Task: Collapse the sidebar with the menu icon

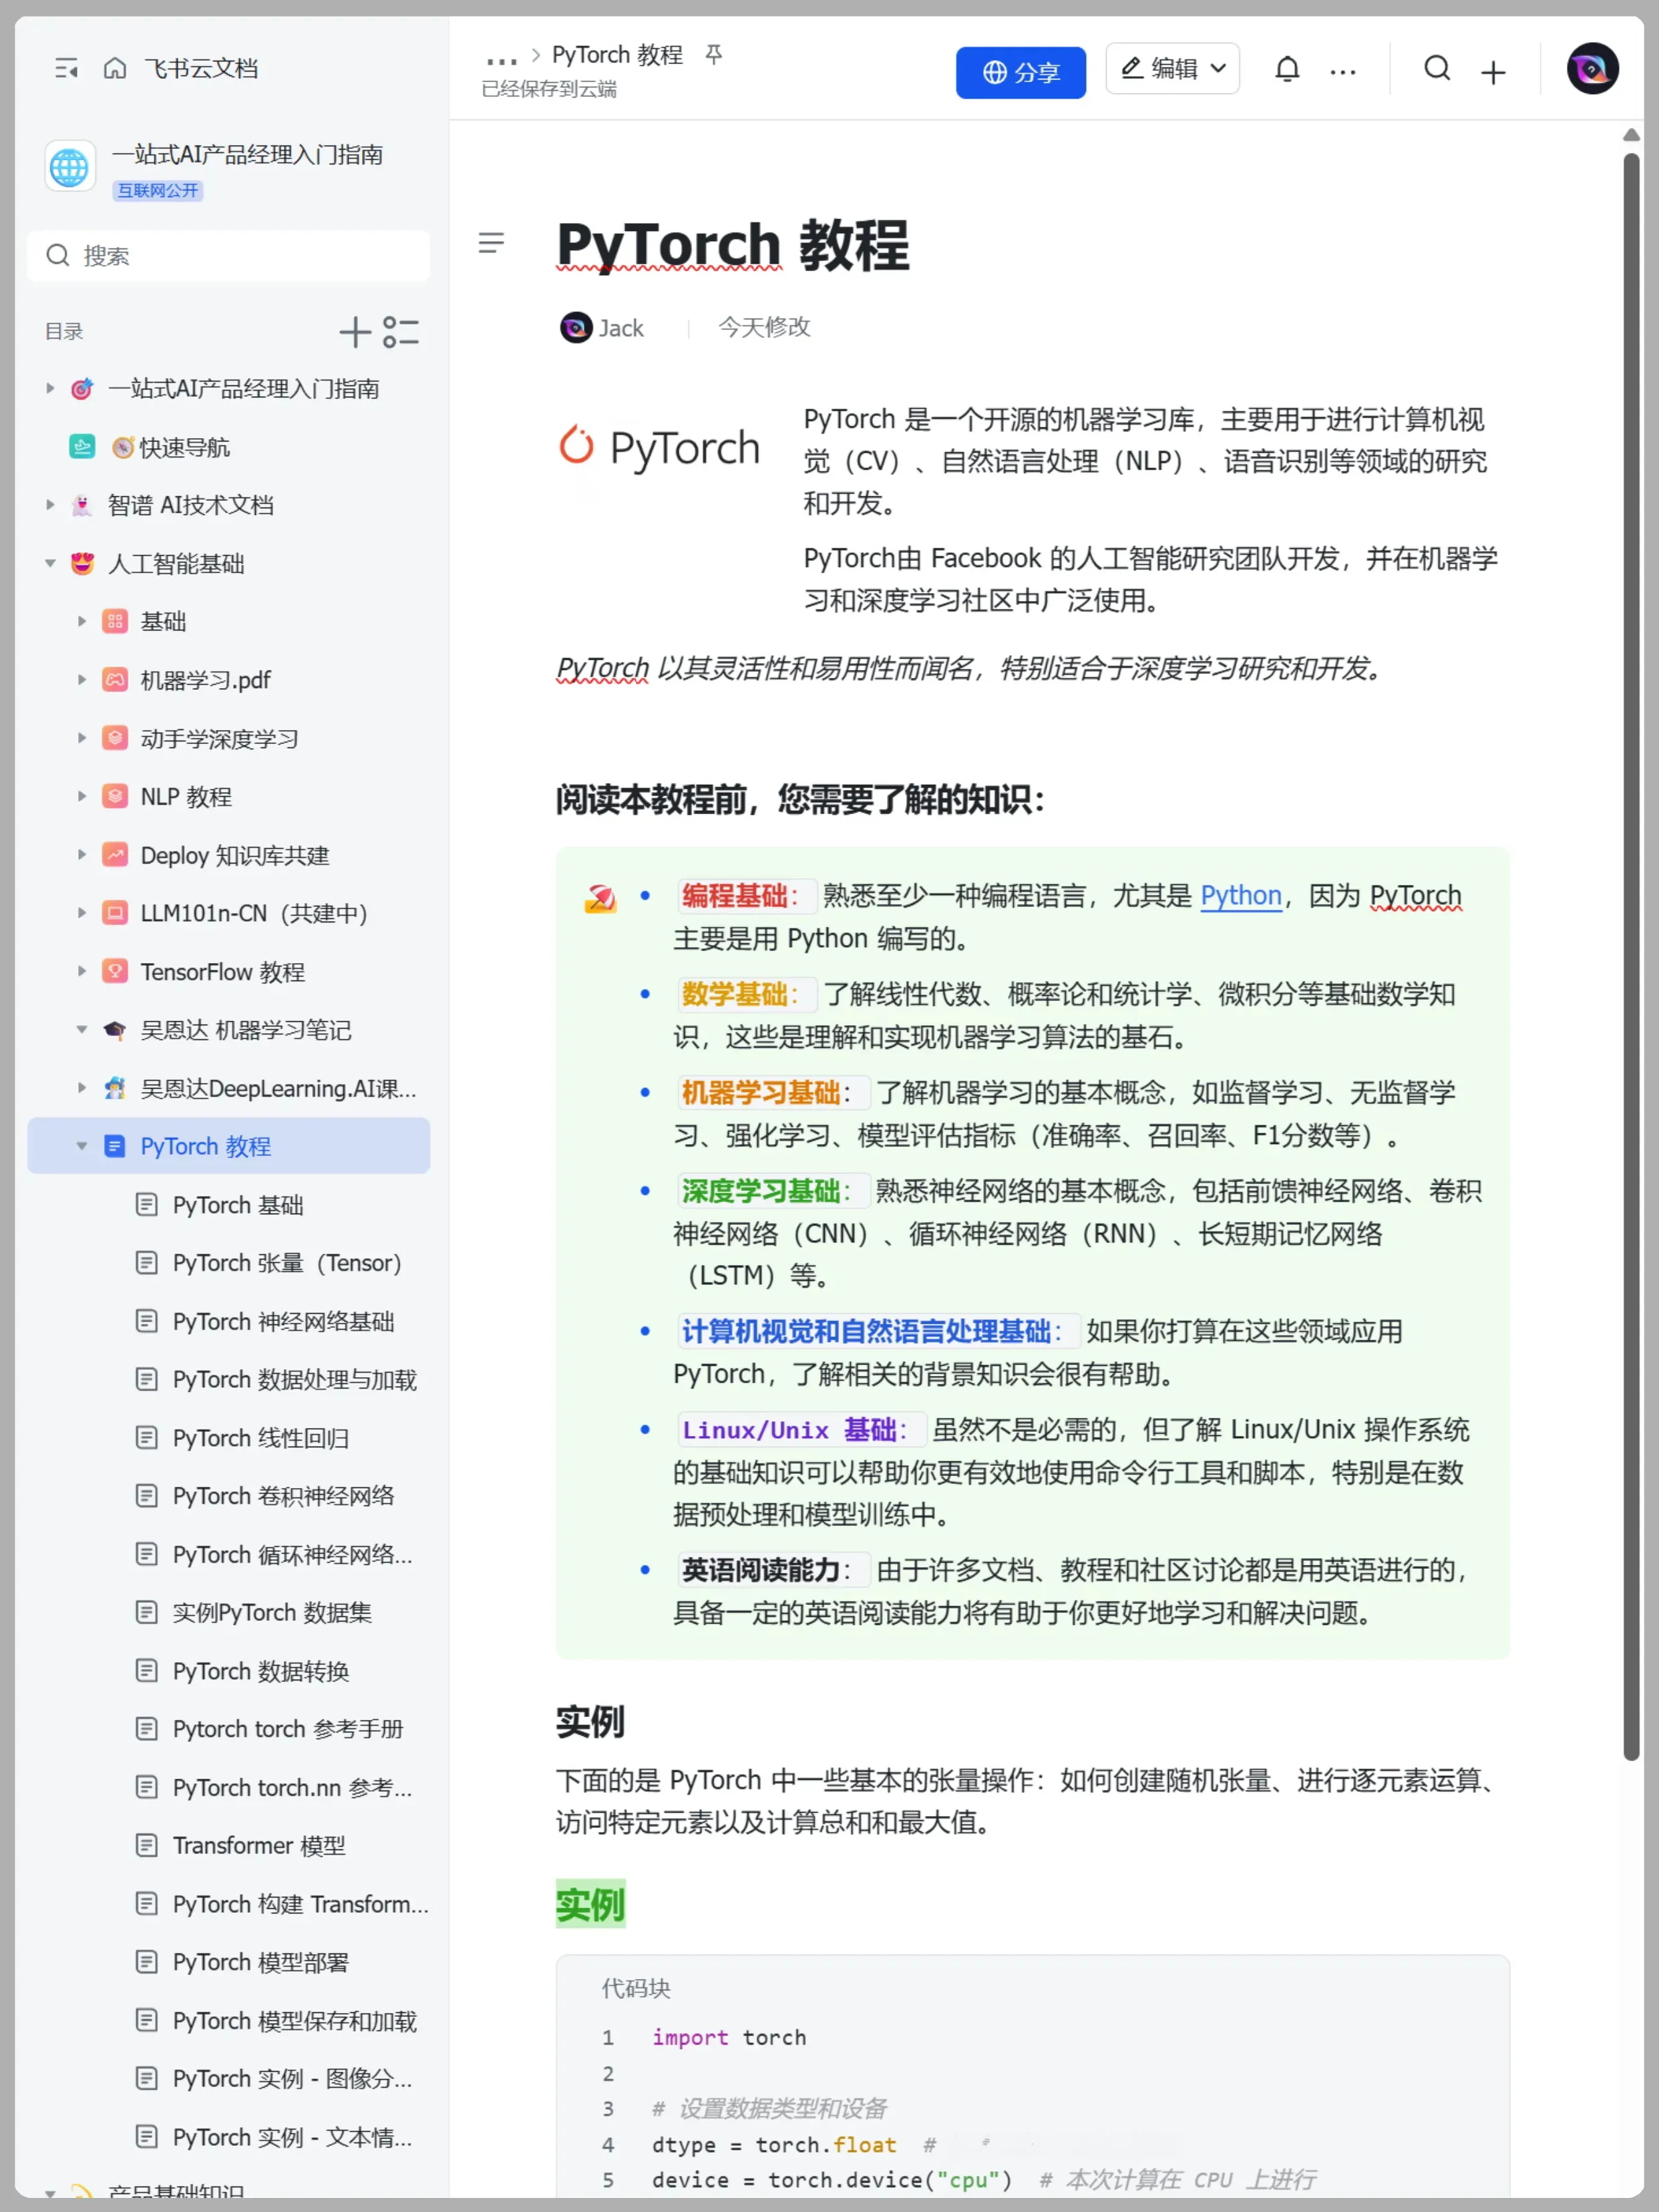Action: click(66, 68)
